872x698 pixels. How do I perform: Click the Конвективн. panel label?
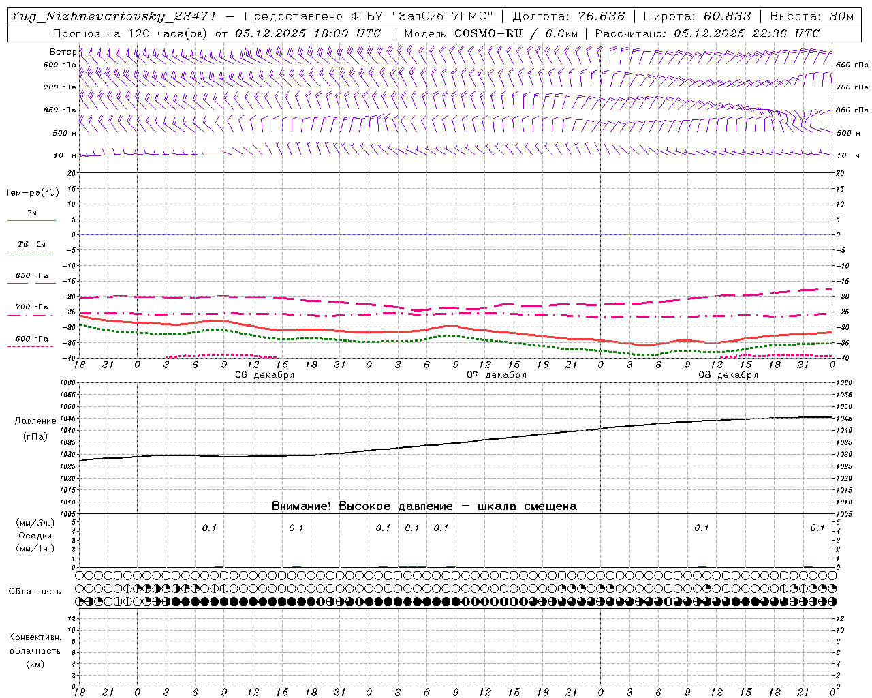pyautogui.click(x=35, y=637)
